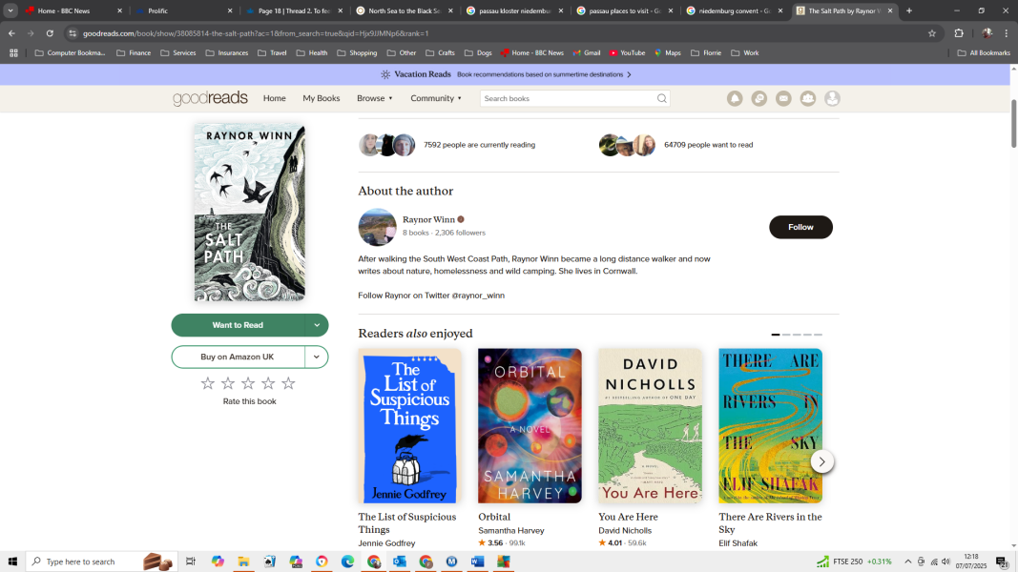This screenshot has width=1018, height=572.
Task: Select second carousel page indicator
Action: pyautogui.click(x=786, y=335)
